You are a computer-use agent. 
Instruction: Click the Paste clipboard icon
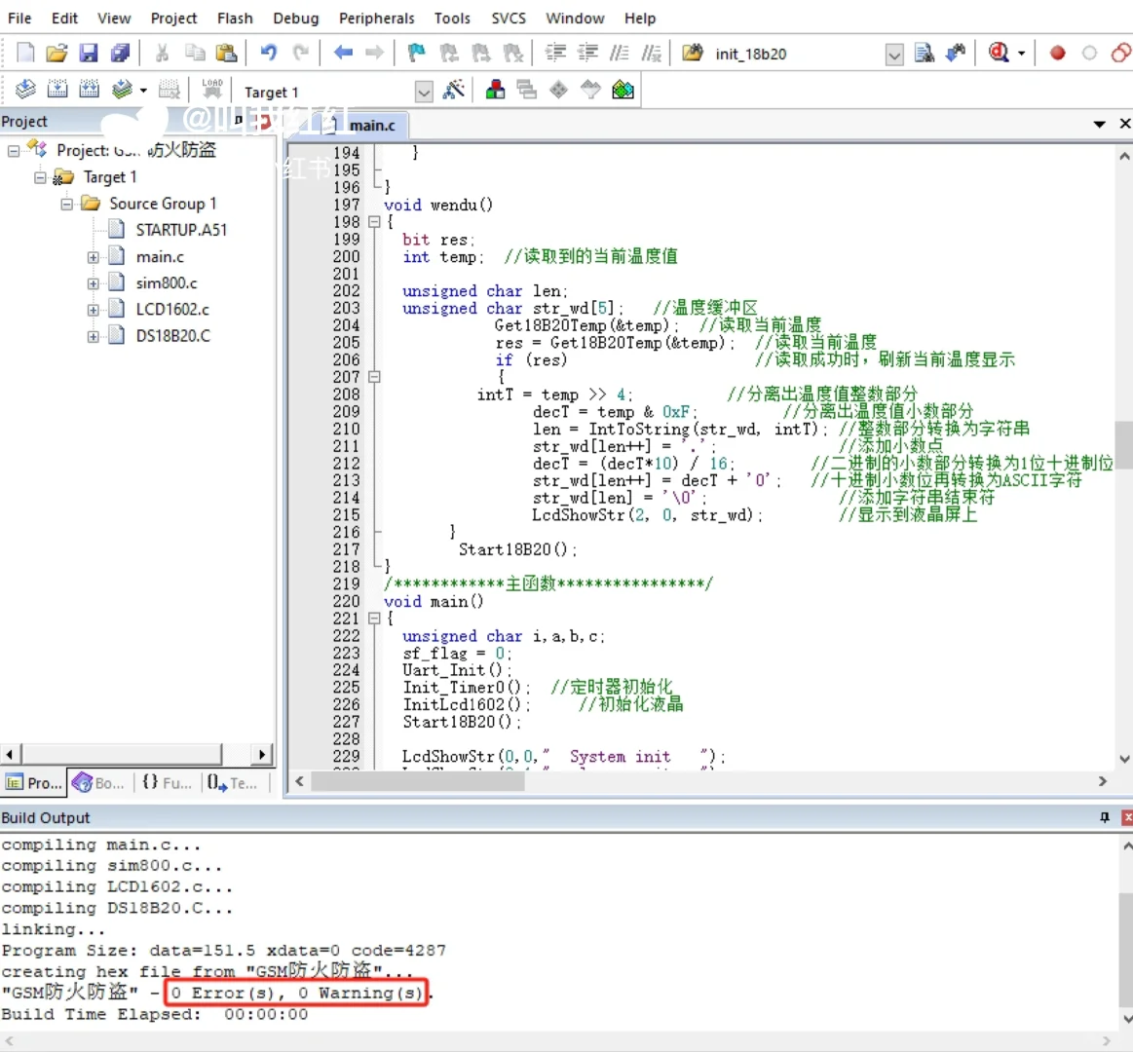tap(226, 53)
